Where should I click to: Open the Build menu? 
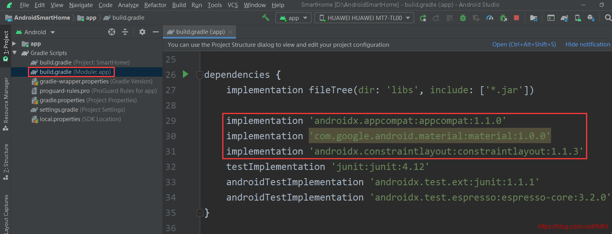[179, 5]
